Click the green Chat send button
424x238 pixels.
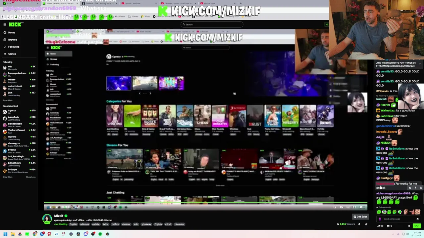tap(417, 226)
